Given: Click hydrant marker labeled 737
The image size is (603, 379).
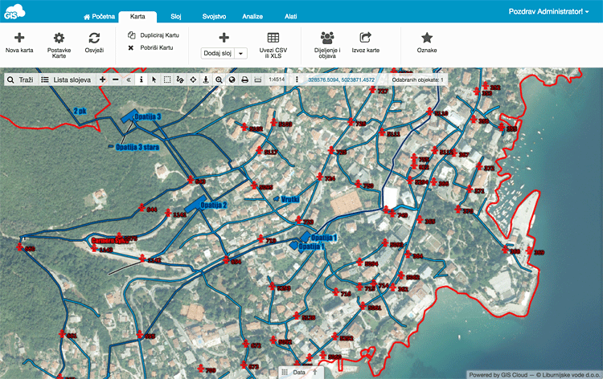Looking at the screenshot, I should pyautogui.click(x=372, y=90).
